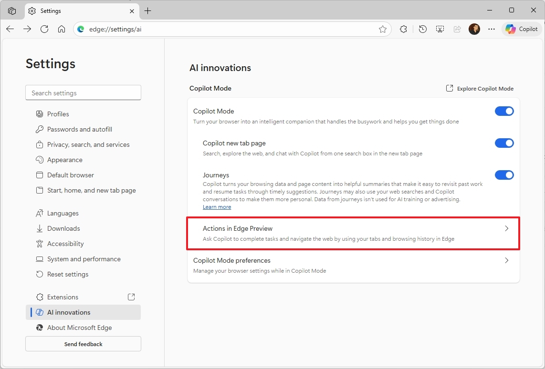Viewport: 545px width, 369px height.
Task: Expand Actions in Edge Preview
Action: pyautogui.click(x=353, y=234)
